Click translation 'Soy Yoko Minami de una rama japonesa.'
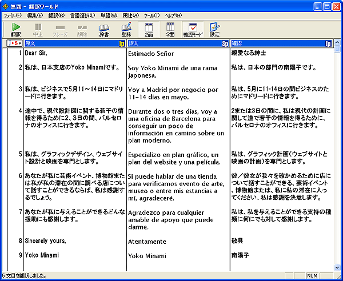This screenshot has height=281, width=343. [173, 71]
